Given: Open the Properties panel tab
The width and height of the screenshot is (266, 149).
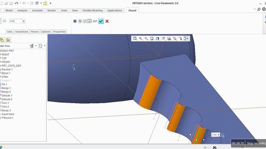Looking at the screenshot, I should (59, 31).
